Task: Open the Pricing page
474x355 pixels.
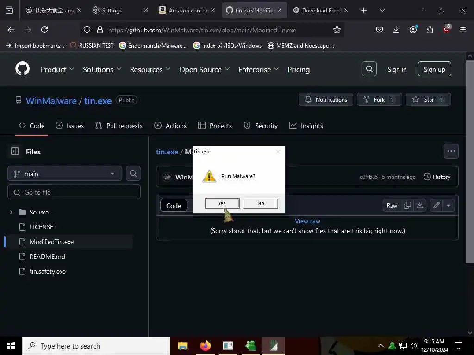Action: pos(299,69)
